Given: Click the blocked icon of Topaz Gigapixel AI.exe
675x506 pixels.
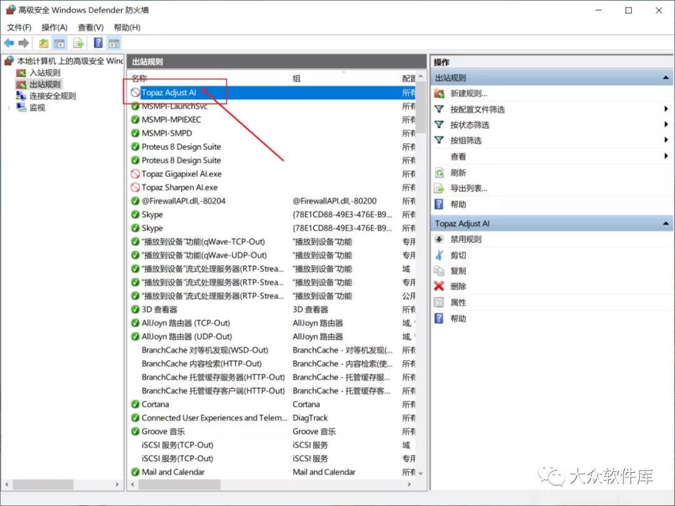Looking at the screenshot, I should click(x=135, y=174).
